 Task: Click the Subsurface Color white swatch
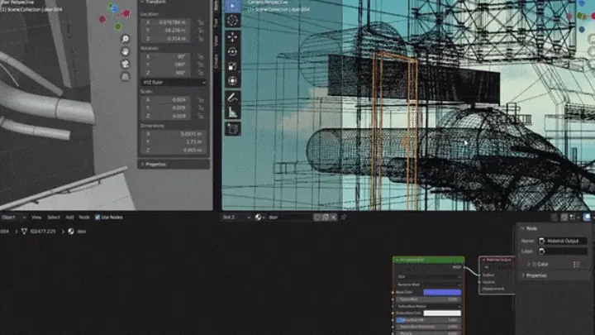442,313
